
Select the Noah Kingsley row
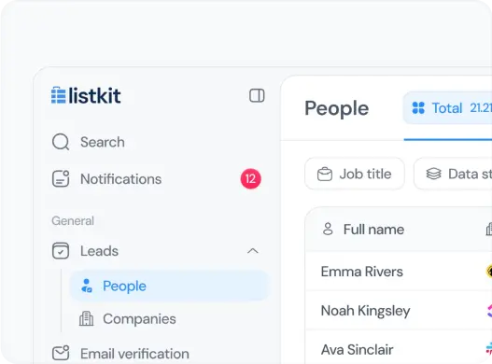(399, 311)
